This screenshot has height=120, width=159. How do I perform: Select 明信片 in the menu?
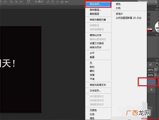pos(119,14)
